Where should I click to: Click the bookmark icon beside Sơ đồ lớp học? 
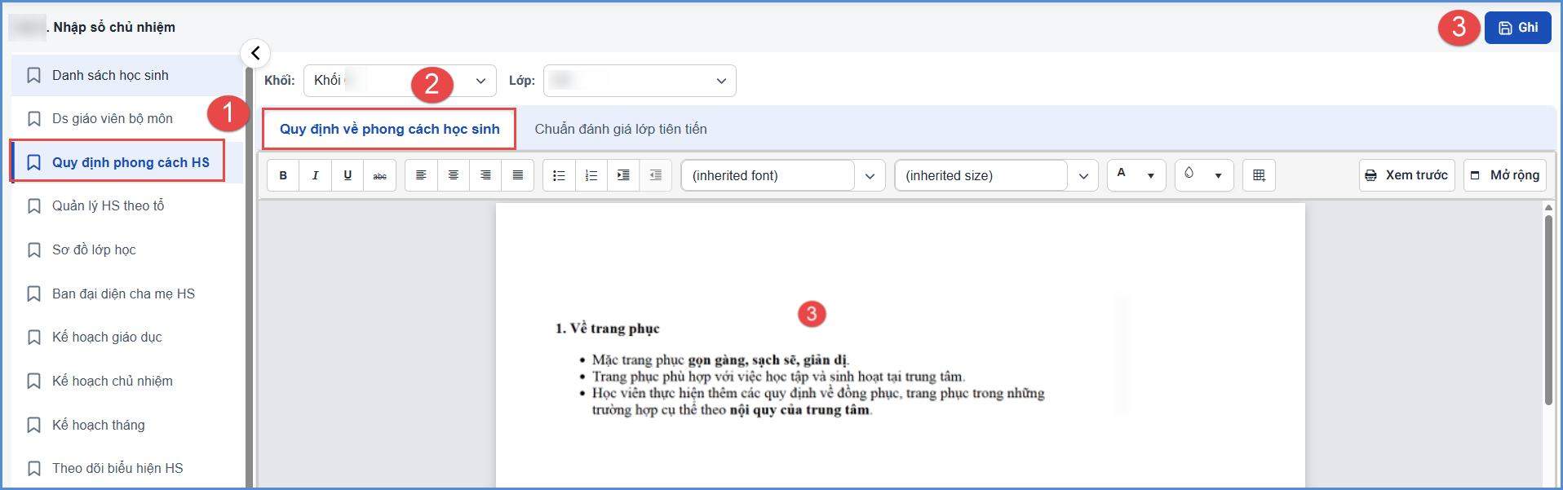coord(33,250)
